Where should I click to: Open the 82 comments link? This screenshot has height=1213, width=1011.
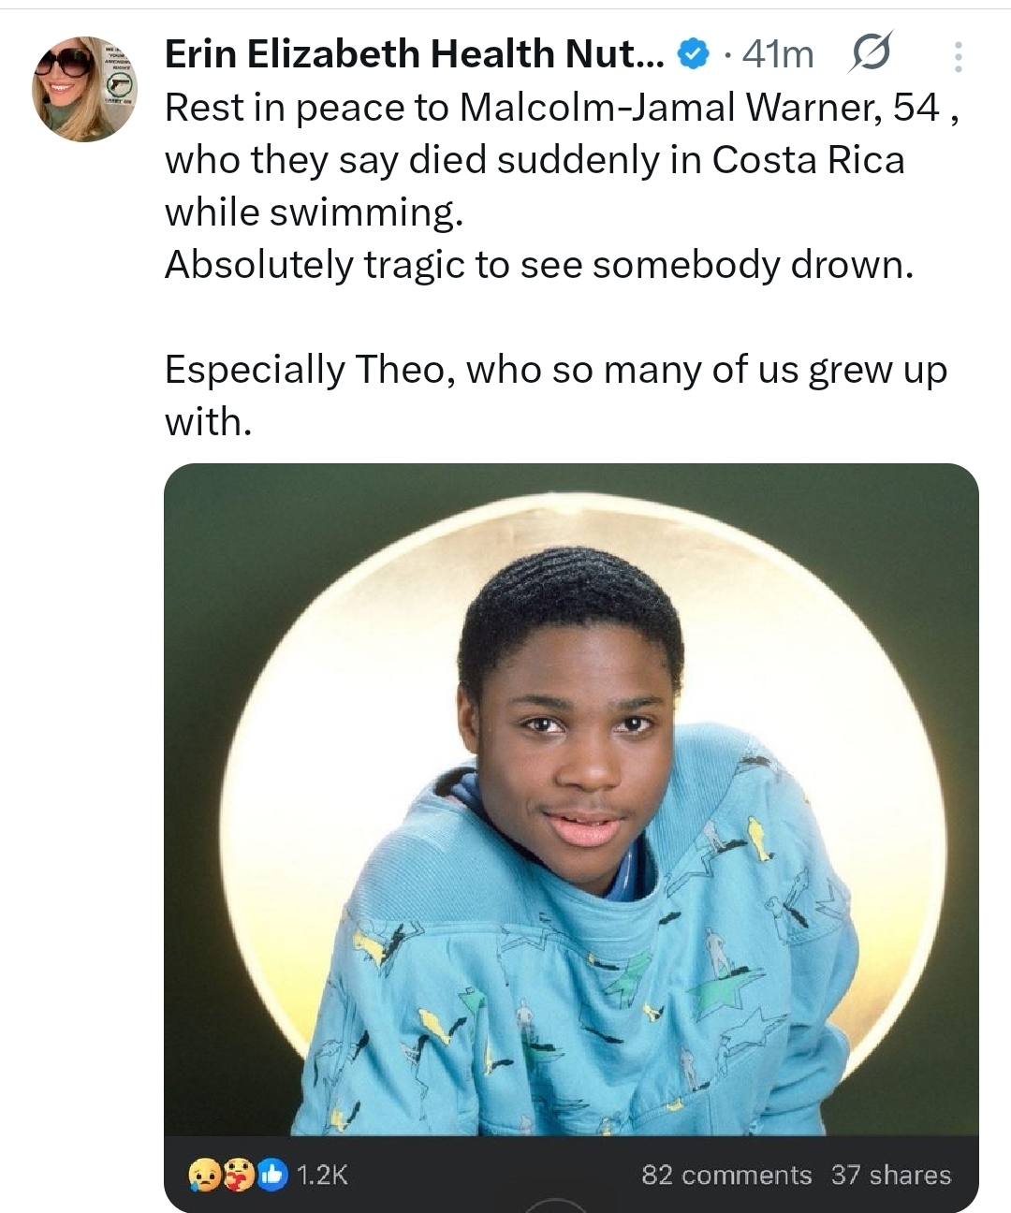(x=726, y=1175)
